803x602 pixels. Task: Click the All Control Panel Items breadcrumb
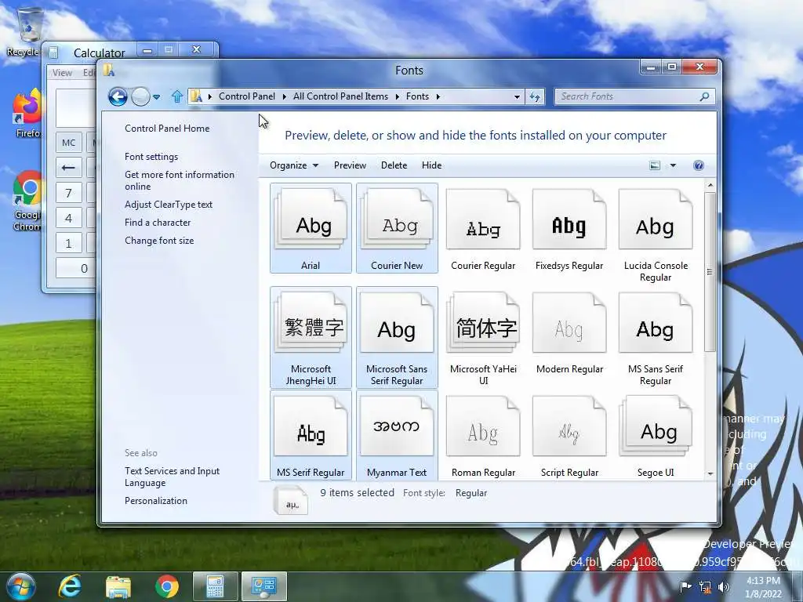click(x=340, y=96)
